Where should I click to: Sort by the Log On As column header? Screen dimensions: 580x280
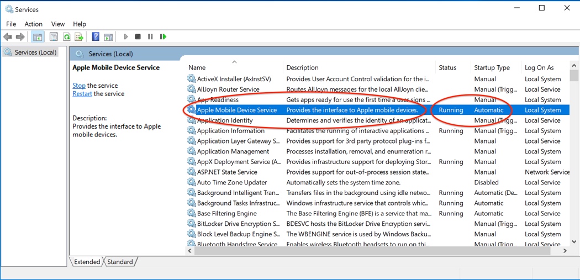546,67
